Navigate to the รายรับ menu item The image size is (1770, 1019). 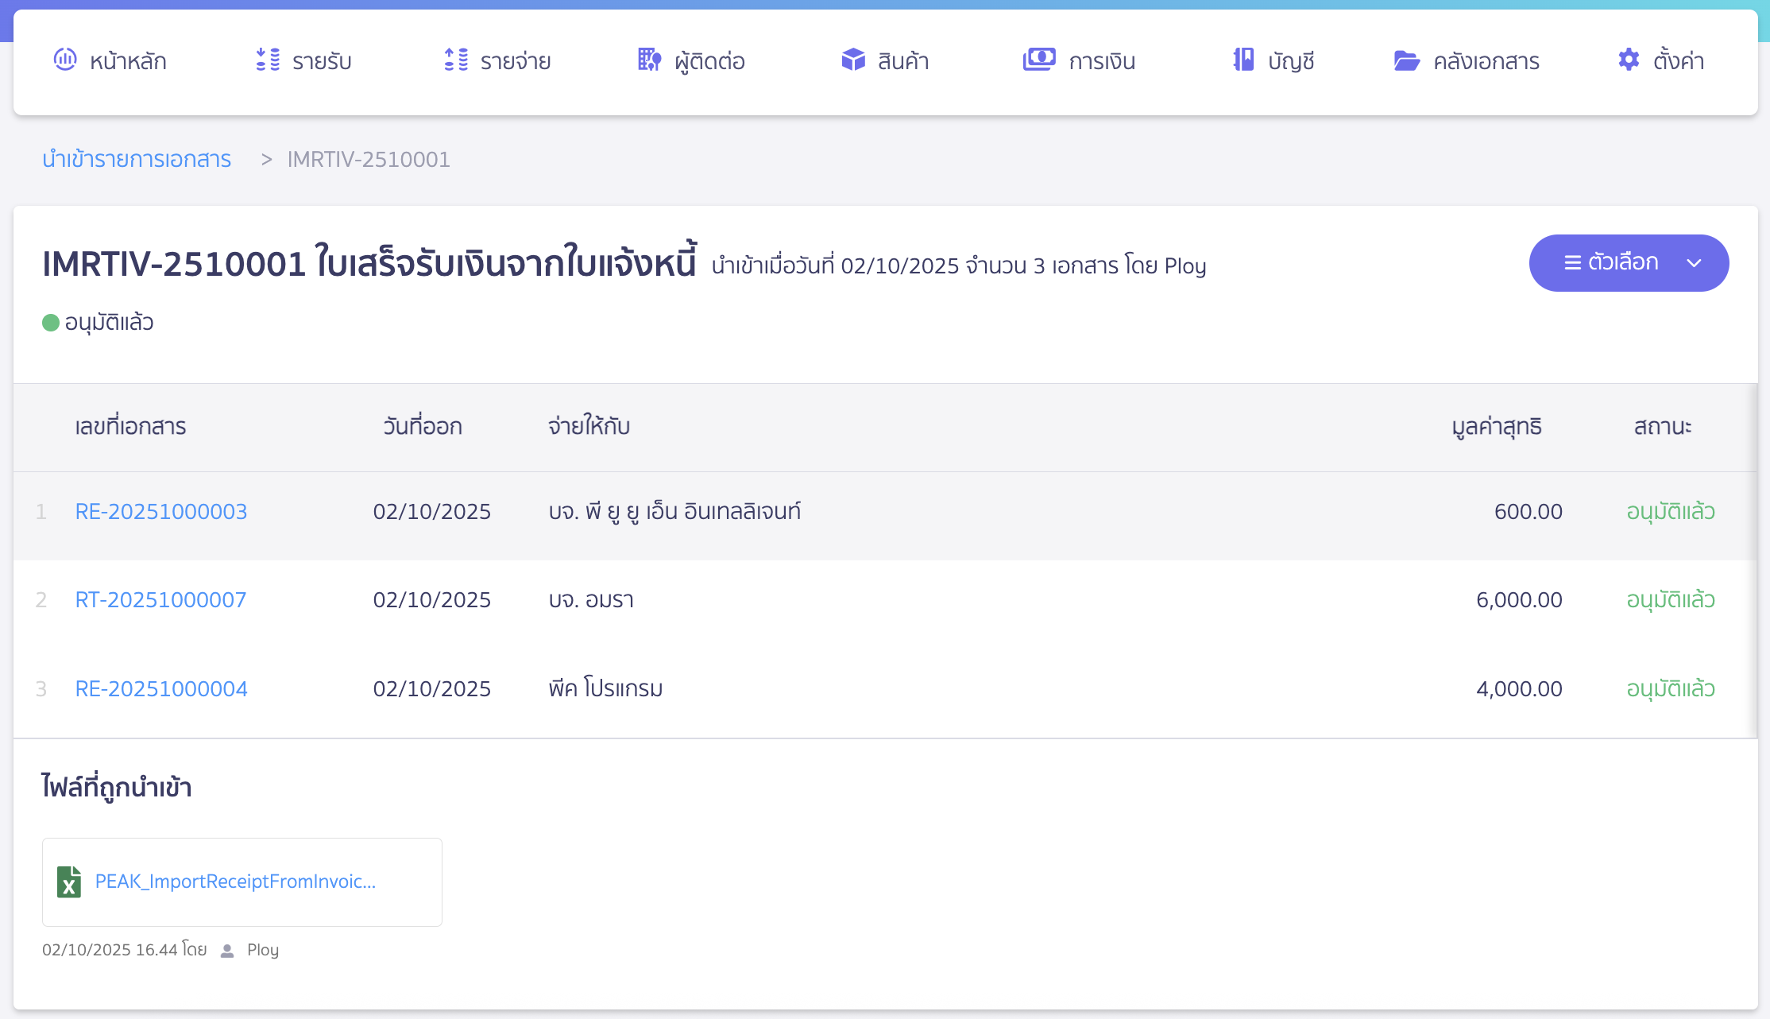pos(319,61)
